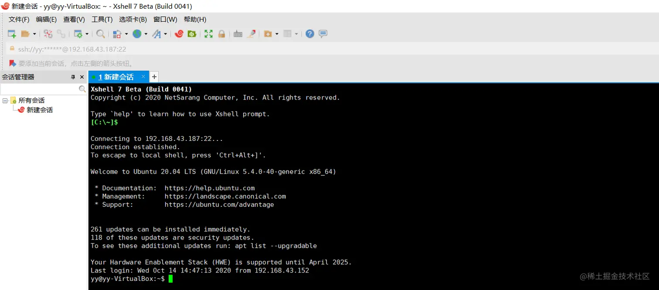Click the session search magnifier icon
The image size is (659, 290).
coord(82,89)
